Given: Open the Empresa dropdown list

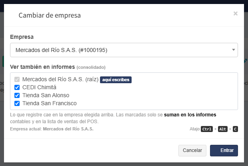Looking at the screenshot, I should point(124,50).
